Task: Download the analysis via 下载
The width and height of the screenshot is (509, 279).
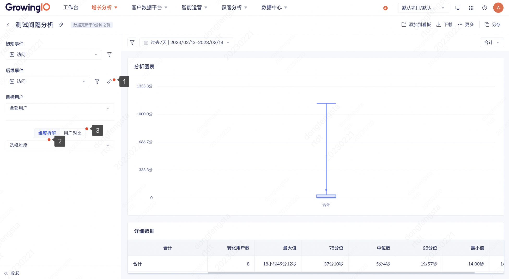Action: 445,25
